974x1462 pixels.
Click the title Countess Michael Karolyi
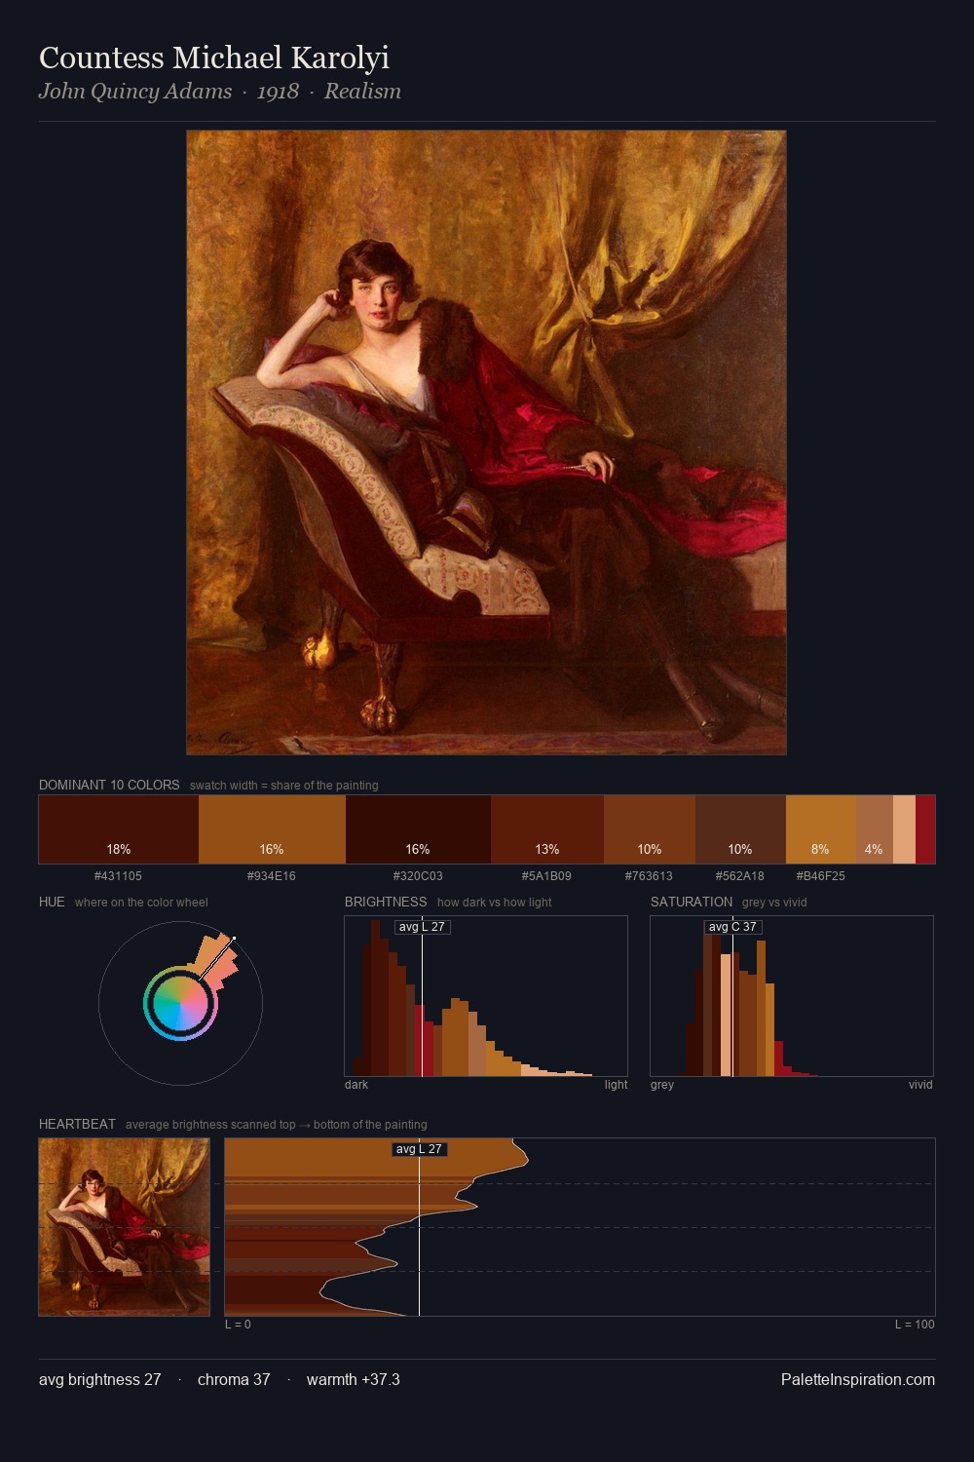point(214,58)
